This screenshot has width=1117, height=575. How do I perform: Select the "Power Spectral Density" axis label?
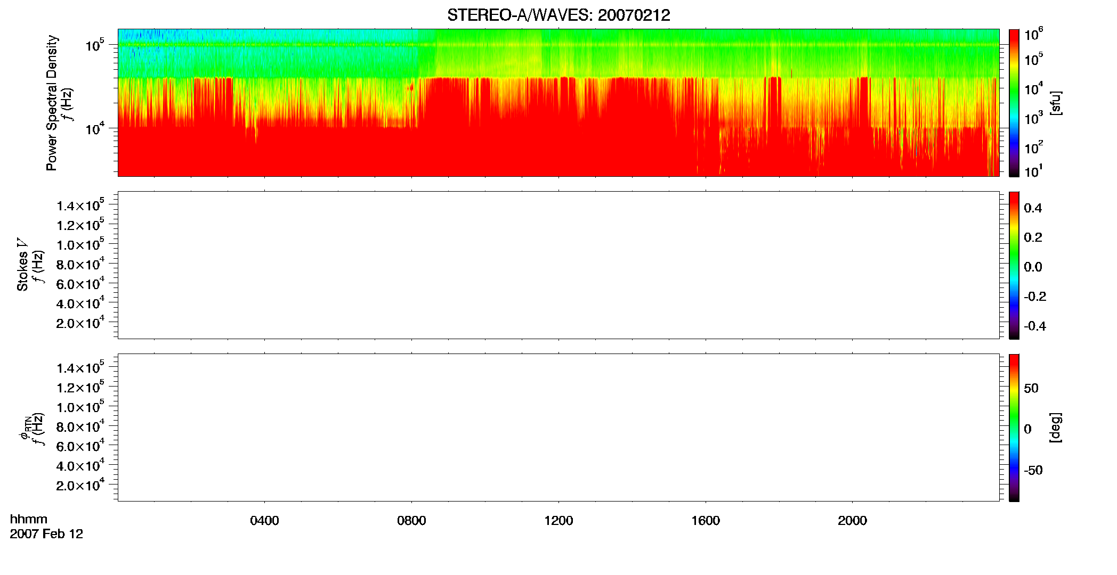click(x=52, y=103)
